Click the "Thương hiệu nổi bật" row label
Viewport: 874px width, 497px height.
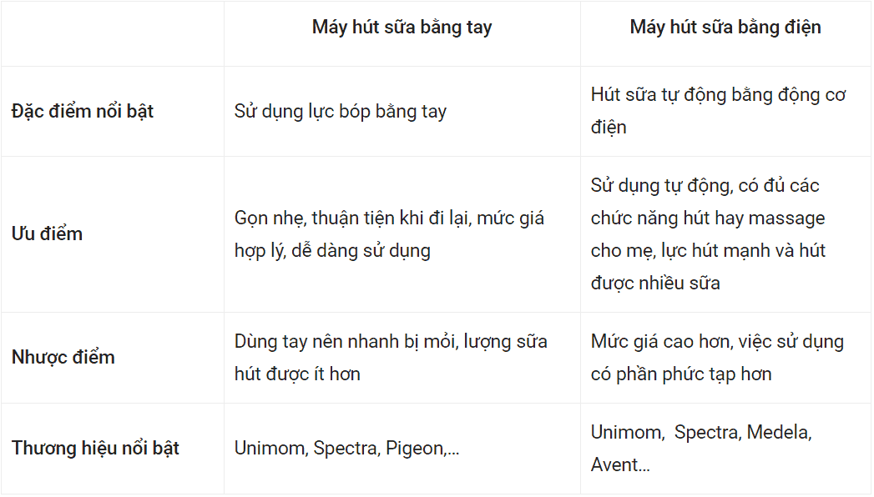click(96, 449)
